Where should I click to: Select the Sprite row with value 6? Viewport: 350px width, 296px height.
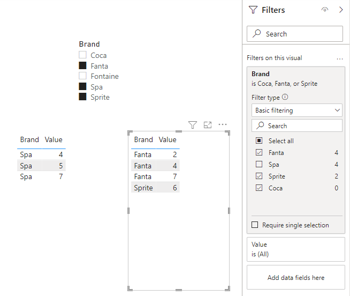tap(155, 188)
